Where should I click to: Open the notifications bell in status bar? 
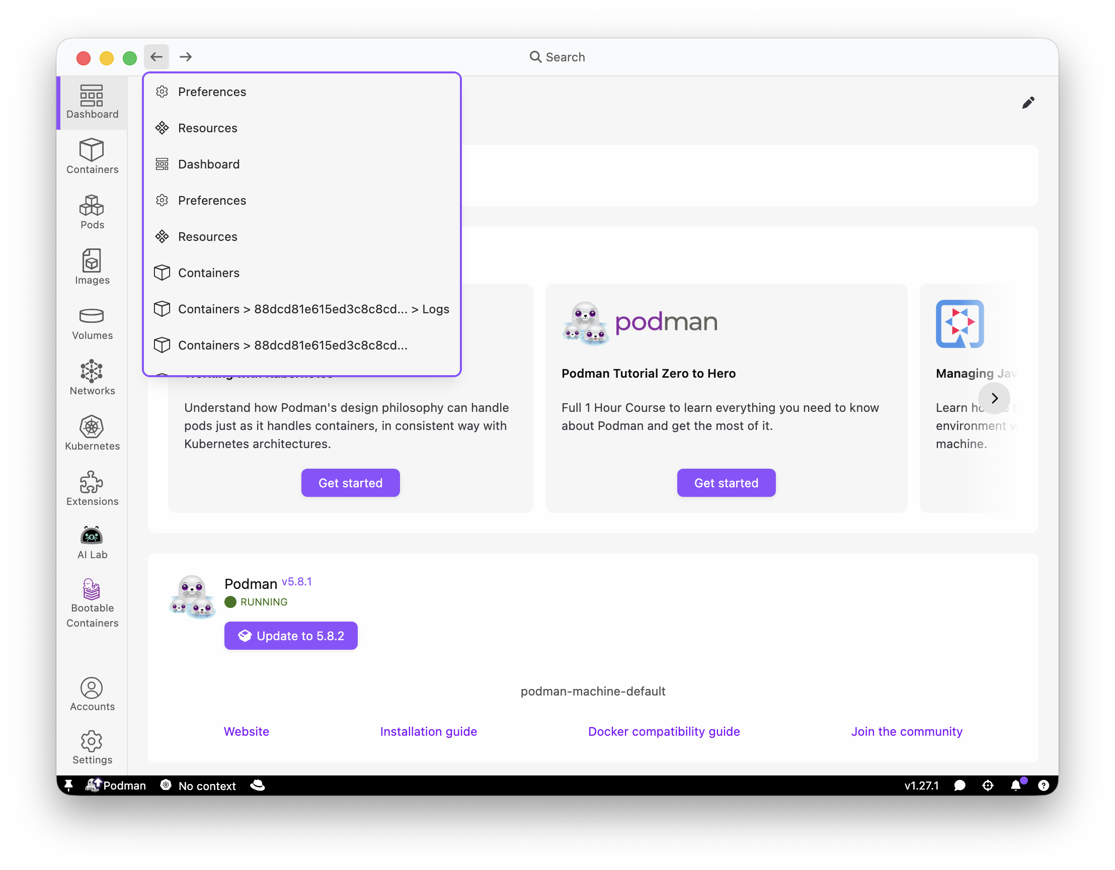pyautogui.click(x=1016, y=786)
